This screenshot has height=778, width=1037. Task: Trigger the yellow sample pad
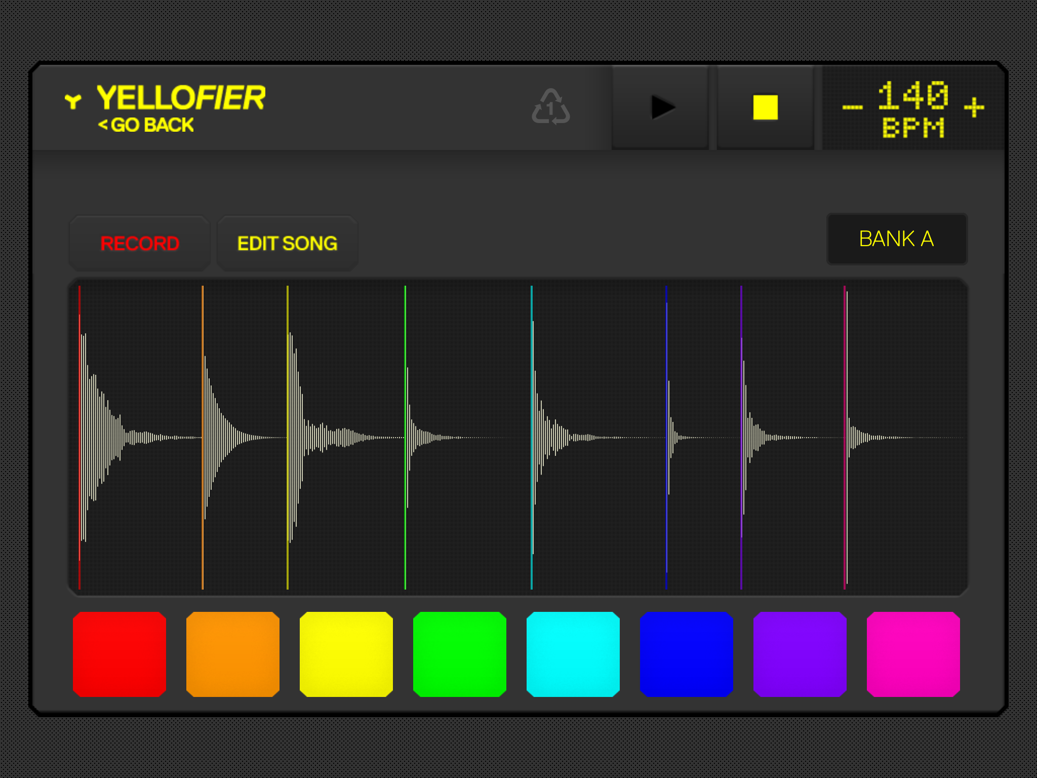[346, 654]
